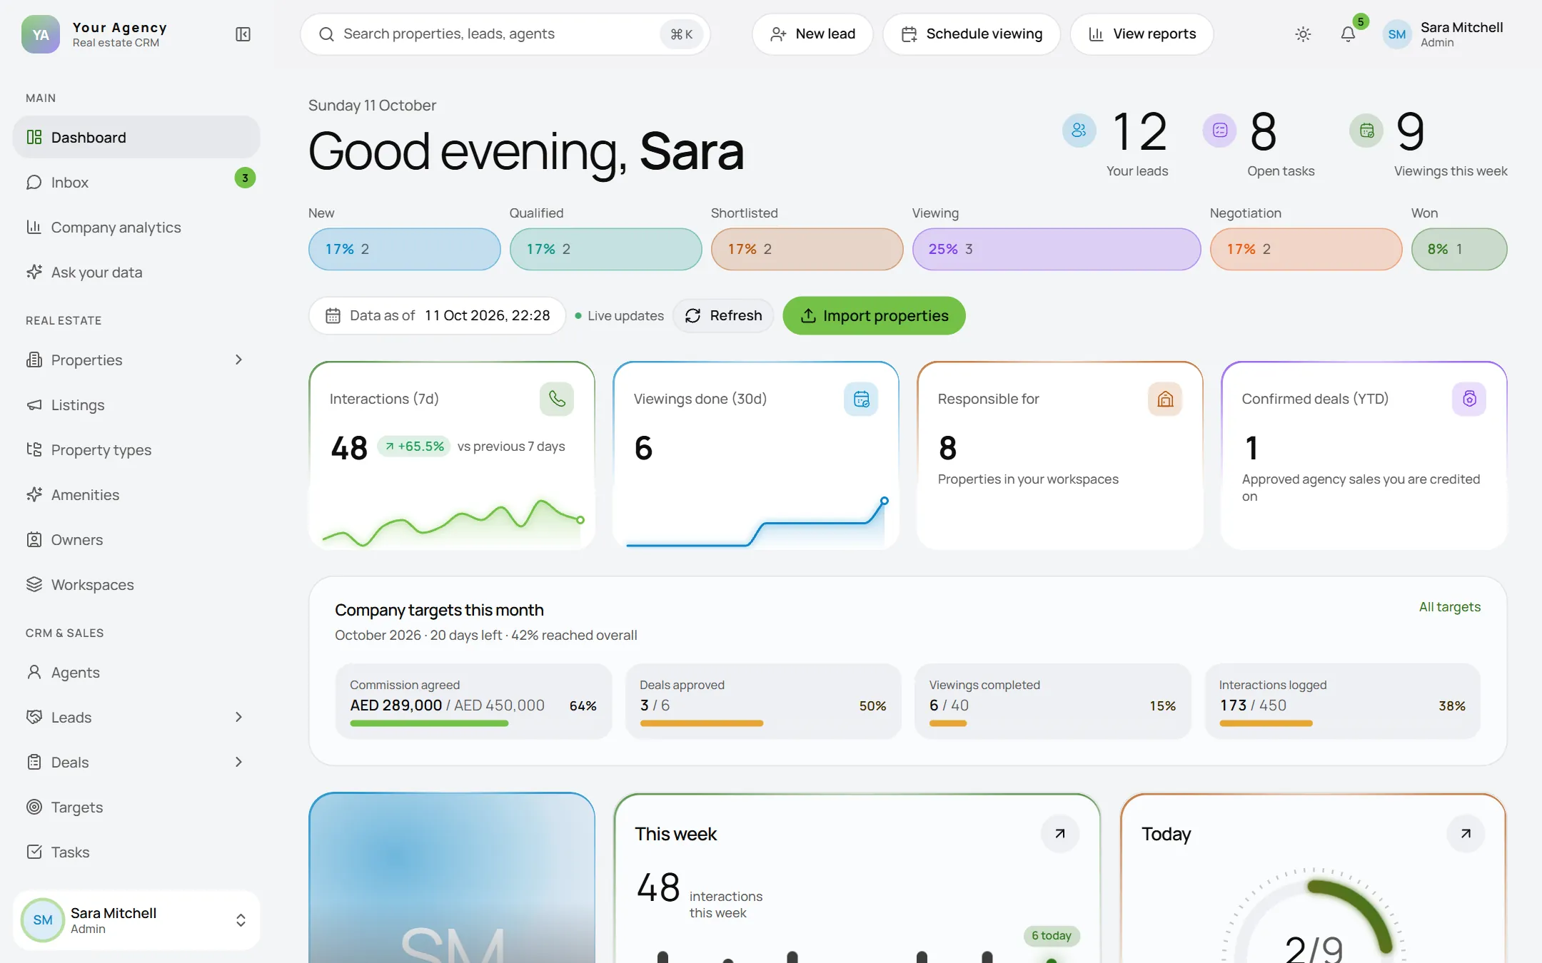Open the Sara Mitchell account switcher

click(136, 920)
